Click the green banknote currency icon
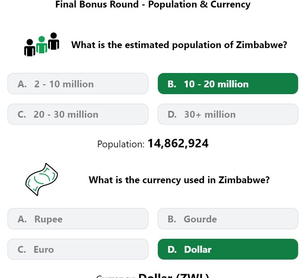This screenshot has height=278, width=306. 42,179
